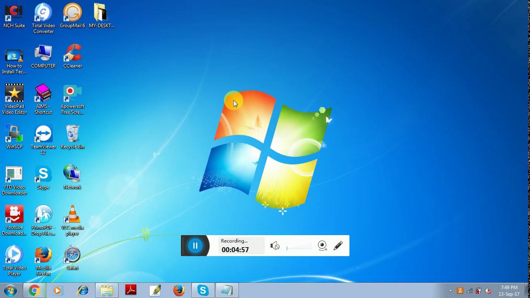Image resolution: width=530 pixels, height=298 pixels.
Task: Select the Safari desktop icon
Action: [x=72, y=258]
